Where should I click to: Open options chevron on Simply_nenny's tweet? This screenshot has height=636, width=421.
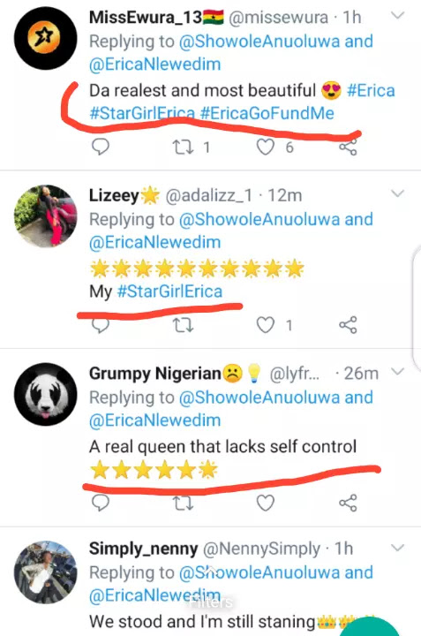point(398,548)
